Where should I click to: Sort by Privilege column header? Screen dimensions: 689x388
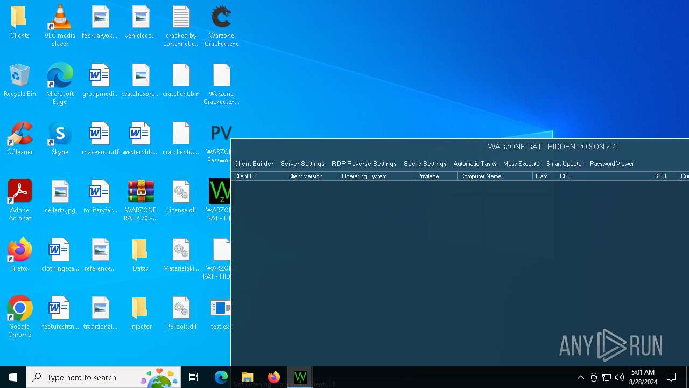click(x=435, y=176)
